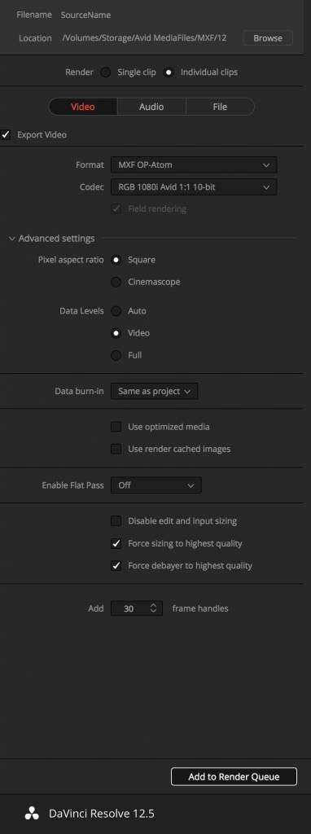Select Individual clips render option
The width and height of the screenshot is (311, 834).
click(169, 72)
